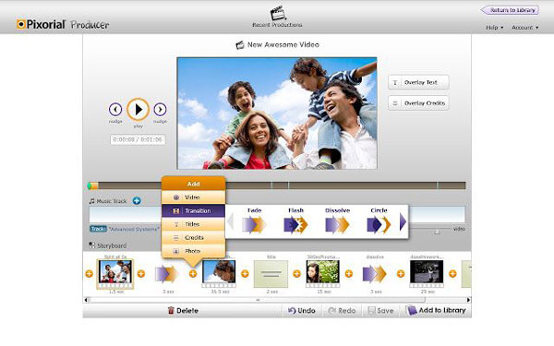Image resolution: width=554 pixels, height=346 pixels.
Task: Return to Library button
Action: pyautogui.click(x=510, y=10)
